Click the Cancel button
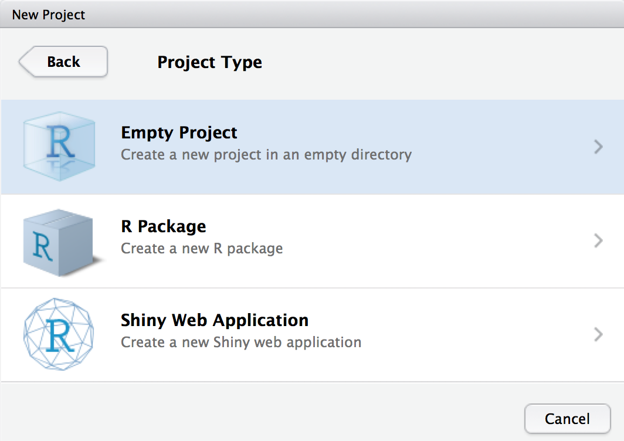The height and width of the screenshot is (441, 624). tap(567, 418)
